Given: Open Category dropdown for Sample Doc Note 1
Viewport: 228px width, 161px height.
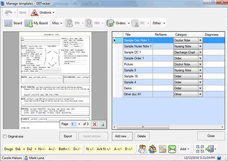Looking at the screenshot, I should click(200, 40).
